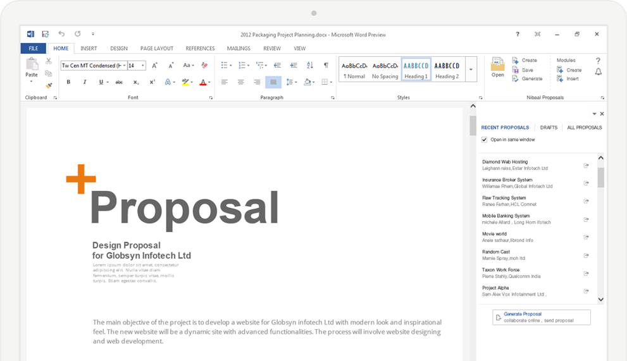Select the Project Alpha proposal entry

point(512,291)
